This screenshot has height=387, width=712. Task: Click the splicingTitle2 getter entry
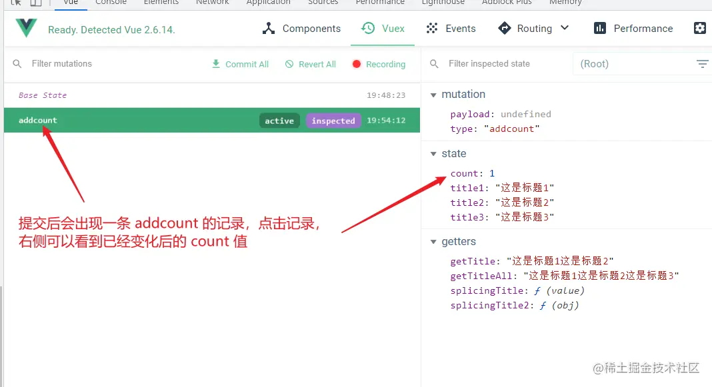515,305
